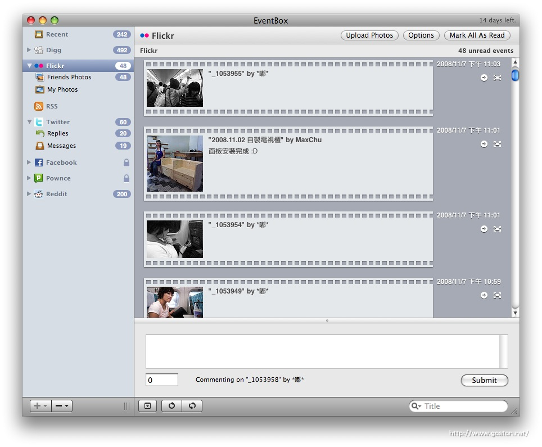Open the plus (add service) dropdown
The image size is (542, 447).
point(41,406)
